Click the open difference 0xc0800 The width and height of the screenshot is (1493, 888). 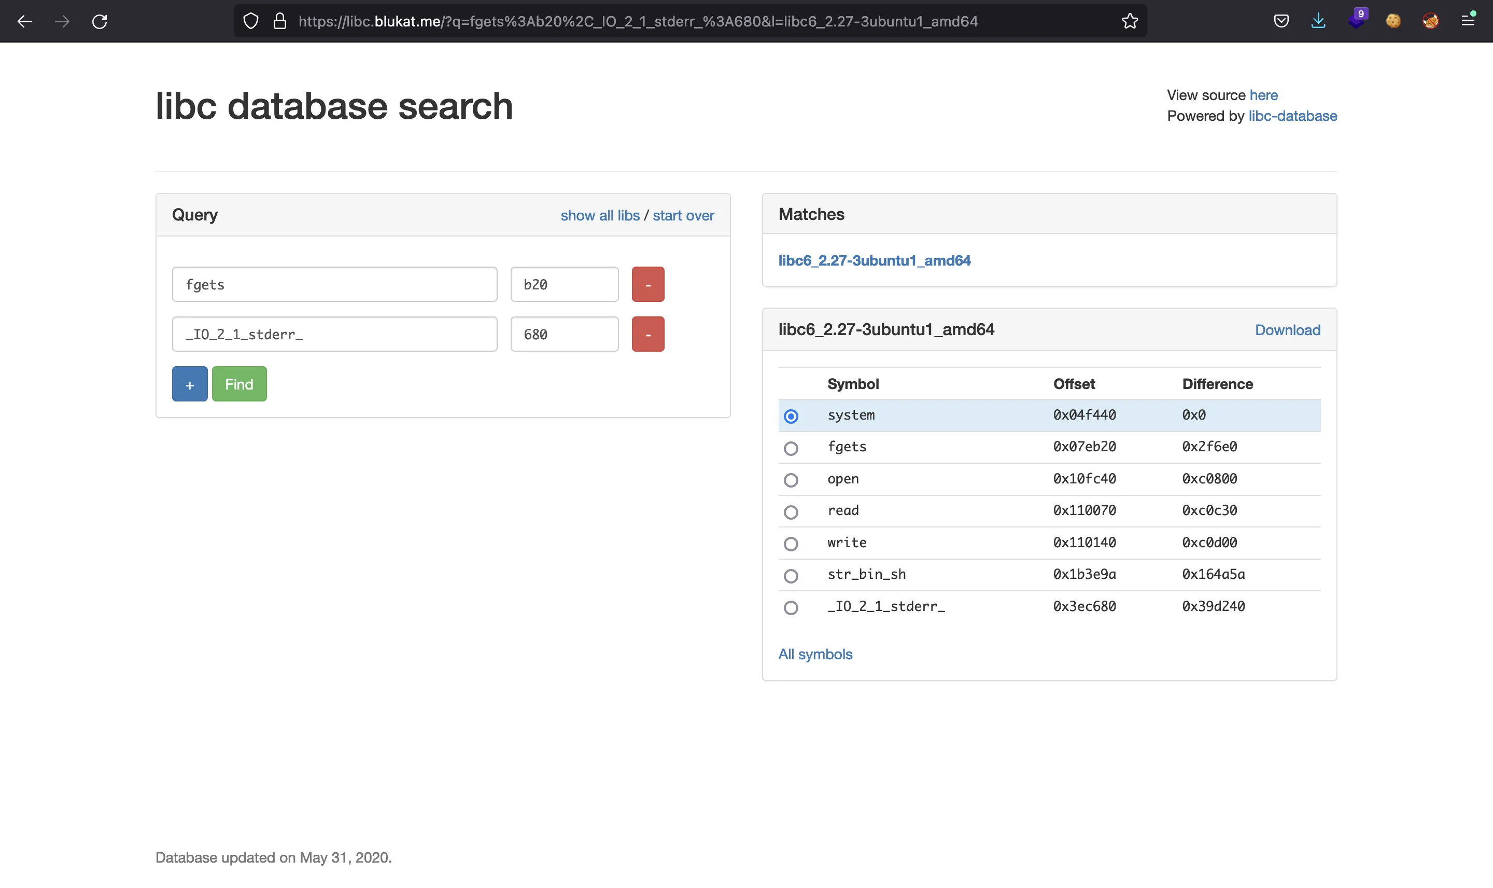(1209, 479)
